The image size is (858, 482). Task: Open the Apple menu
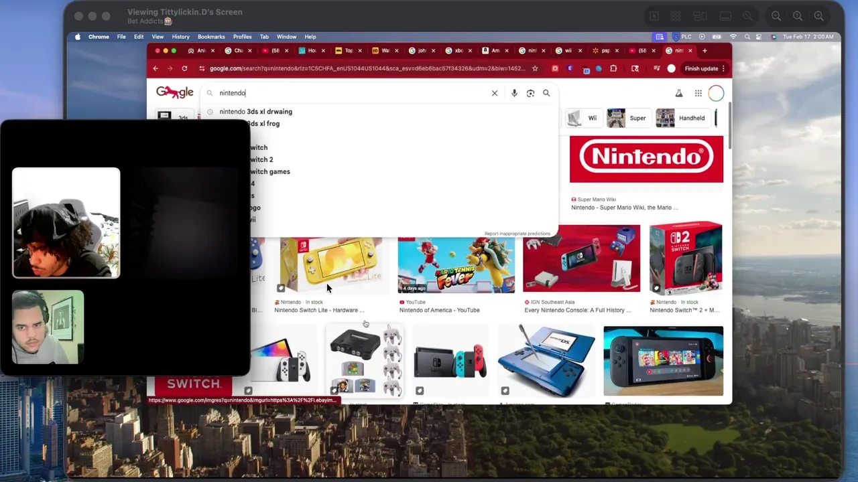coord(78,37)
